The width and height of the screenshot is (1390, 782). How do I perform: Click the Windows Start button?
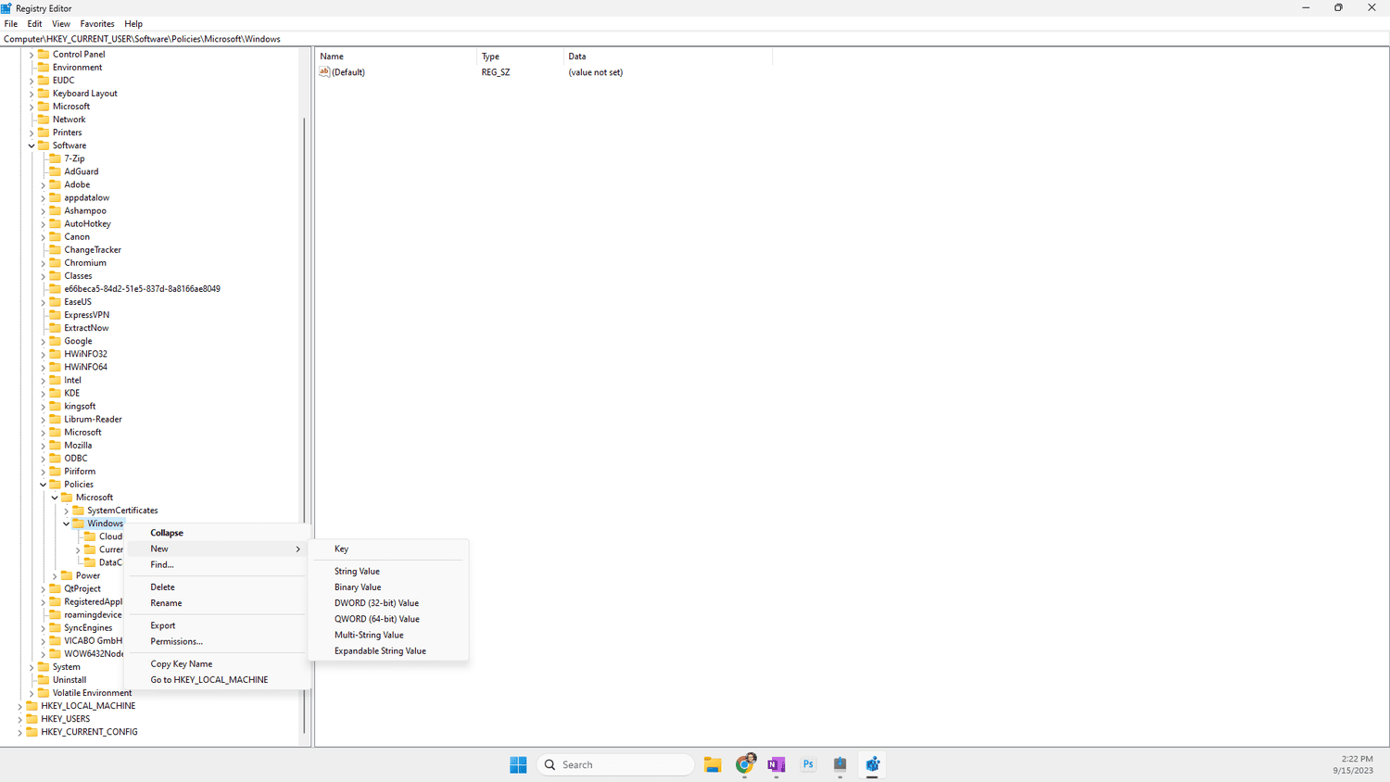(x=518, y=764)
